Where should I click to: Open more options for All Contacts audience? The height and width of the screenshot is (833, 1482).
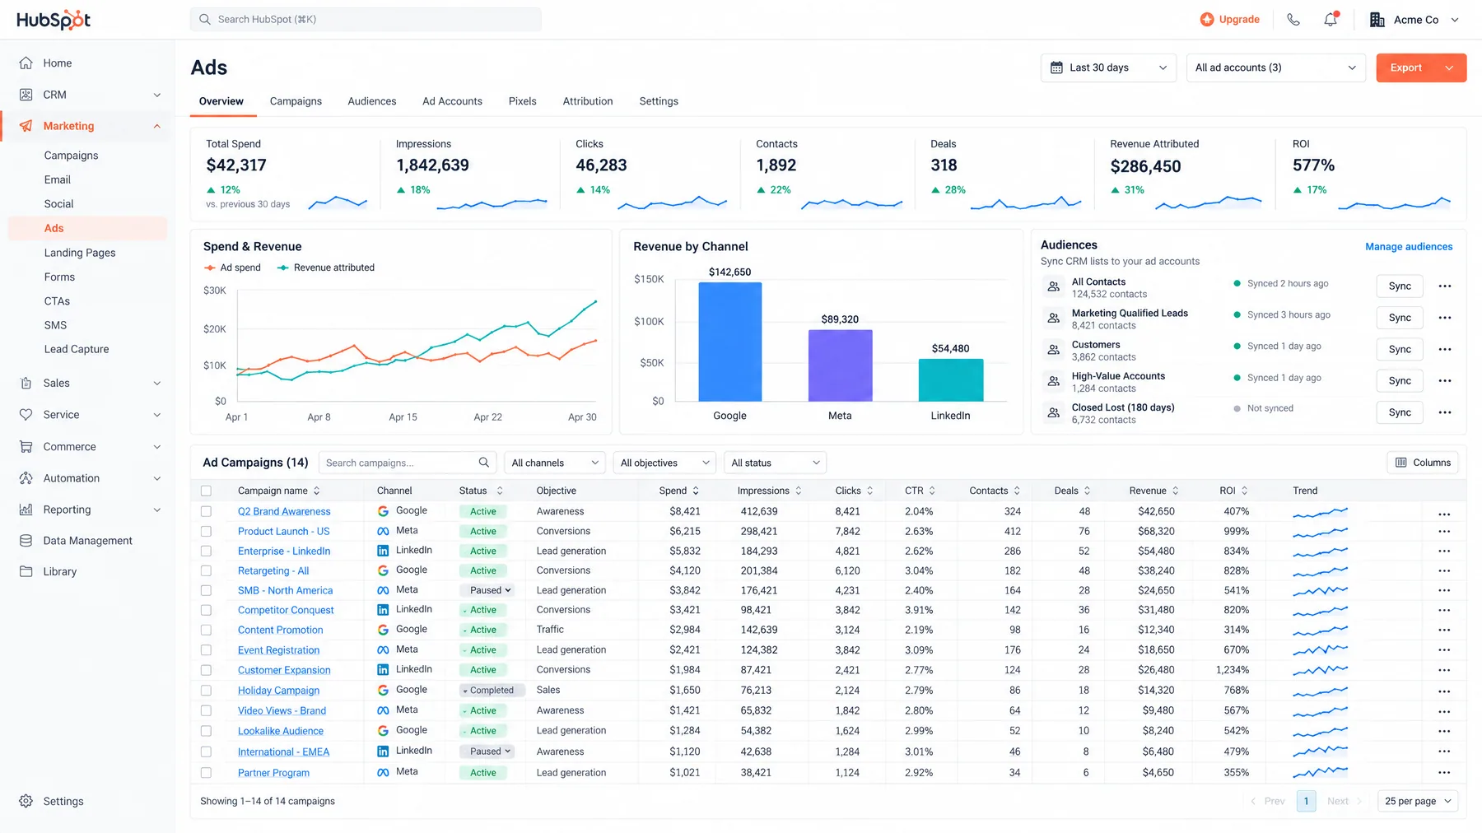(1445, 286)
